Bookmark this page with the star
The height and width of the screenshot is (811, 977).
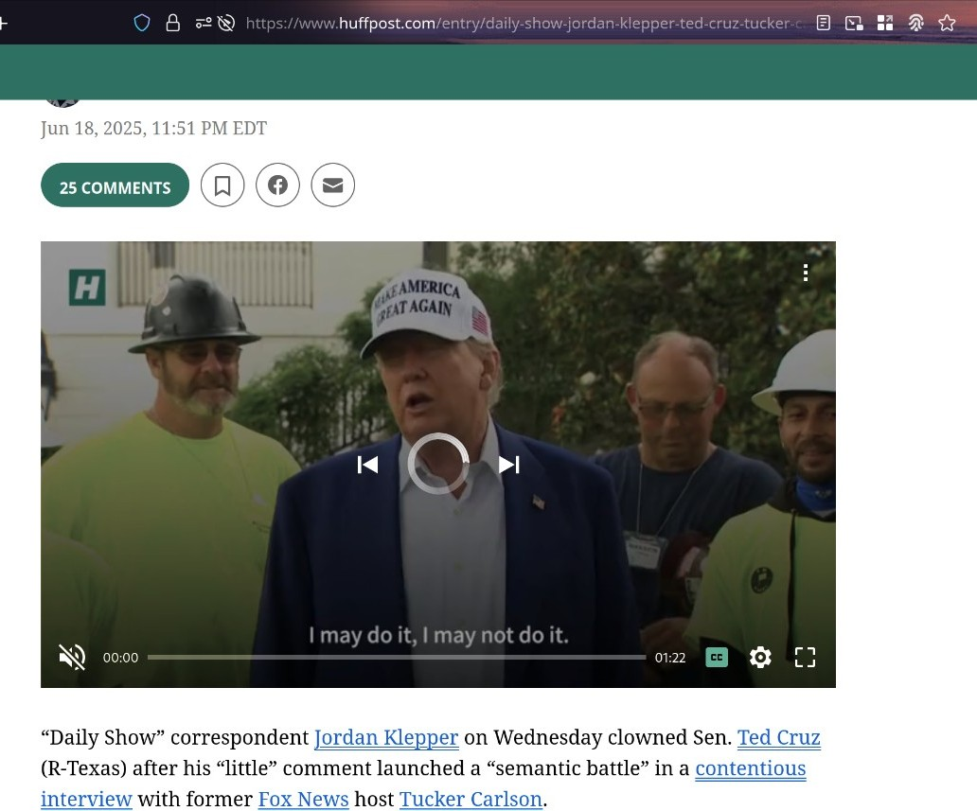pos(947,23)
